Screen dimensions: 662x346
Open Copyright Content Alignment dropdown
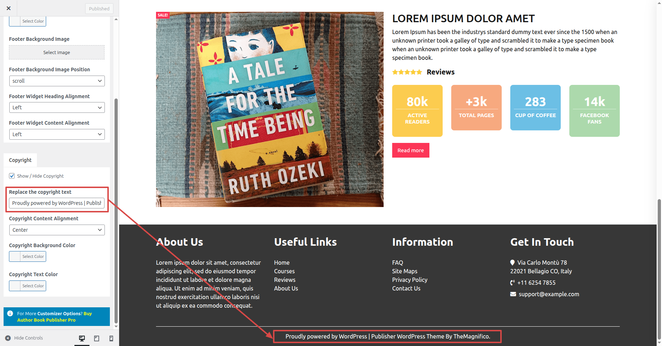pyautogui.click(x=57, y=230)
